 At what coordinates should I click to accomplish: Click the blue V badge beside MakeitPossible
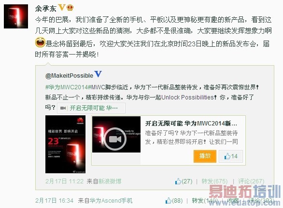tap(98, 74)
